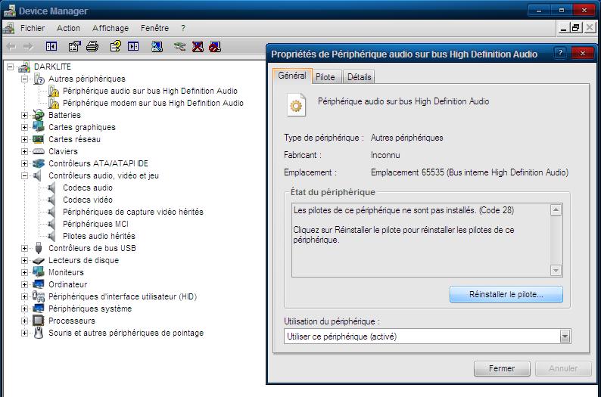
Task: Switch to the Détails tab
Action: coord(359,77)
